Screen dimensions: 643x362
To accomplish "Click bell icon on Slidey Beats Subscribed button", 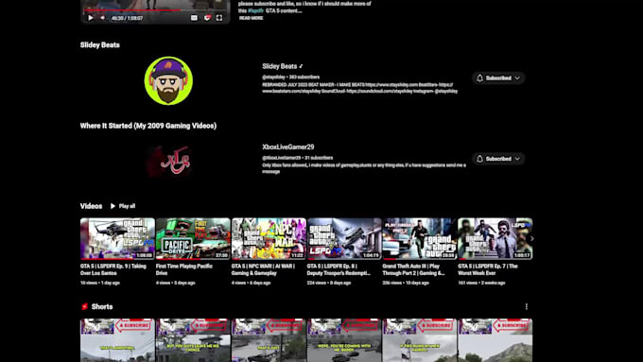I will pos(479,78).
